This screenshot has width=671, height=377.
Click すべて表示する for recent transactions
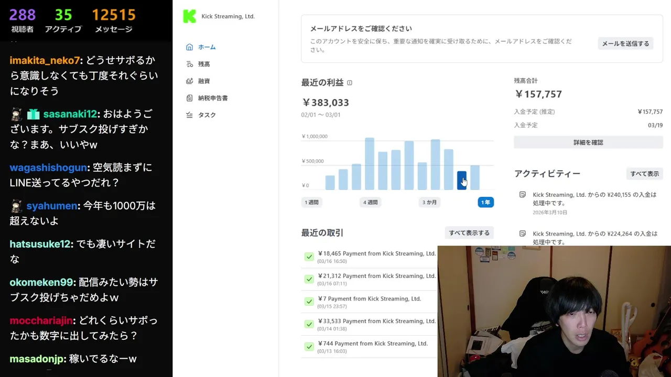point(469,233)
